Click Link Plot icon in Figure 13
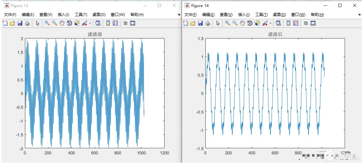 click(x=98, y=23)
